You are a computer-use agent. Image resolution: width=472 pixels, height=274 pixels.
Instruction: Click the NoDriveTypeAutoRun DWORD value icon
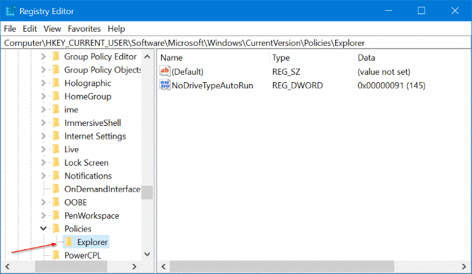coord(165,85)
